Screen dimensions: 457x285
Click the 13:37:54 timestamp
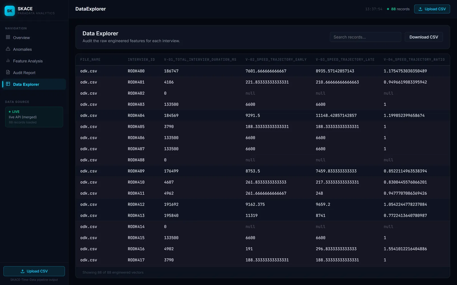coord(374,9)
